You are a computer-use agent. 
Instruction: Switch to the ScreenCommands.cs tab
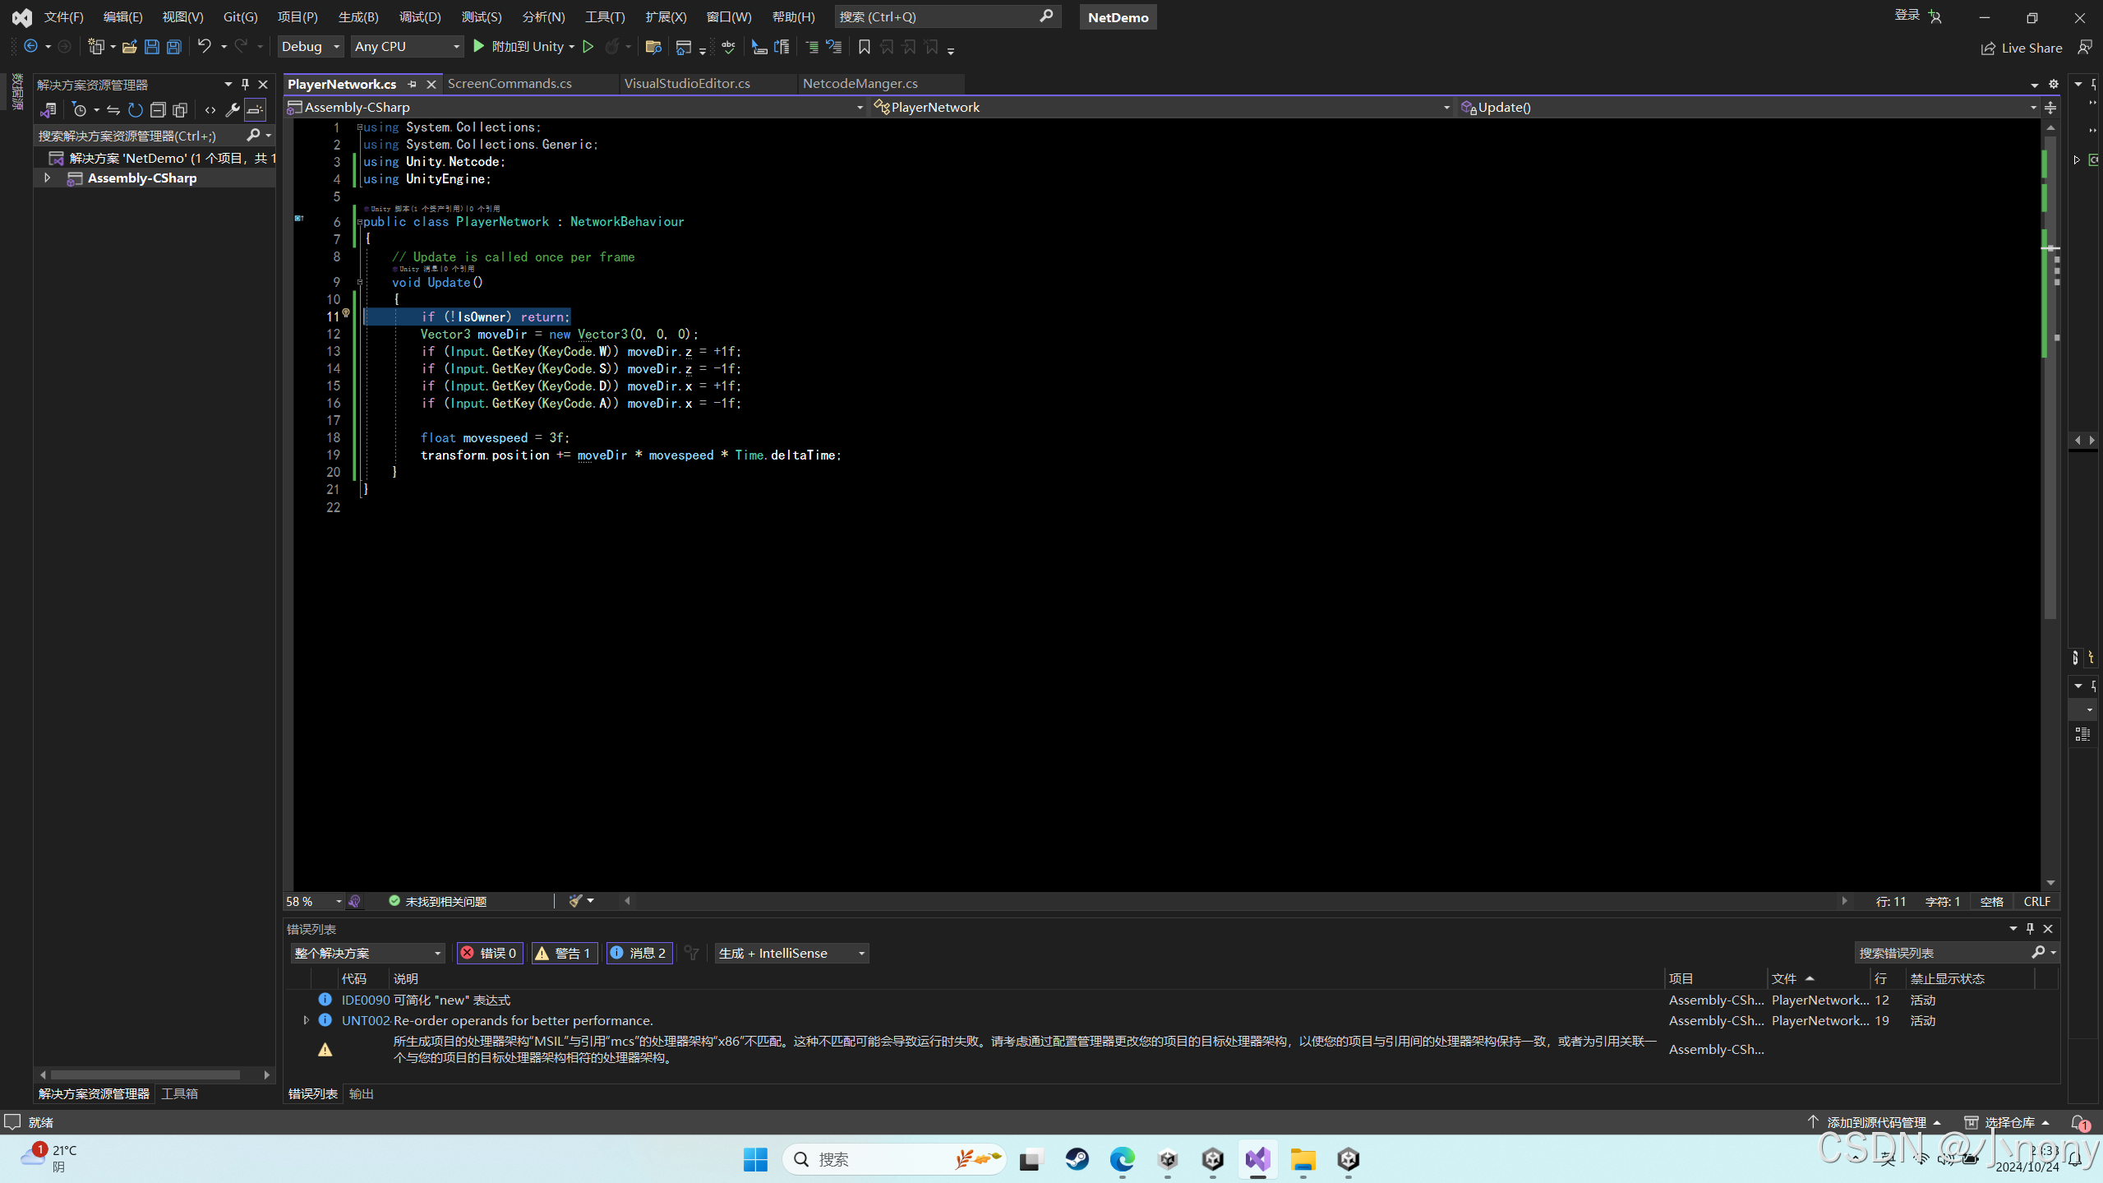[510, 84]
